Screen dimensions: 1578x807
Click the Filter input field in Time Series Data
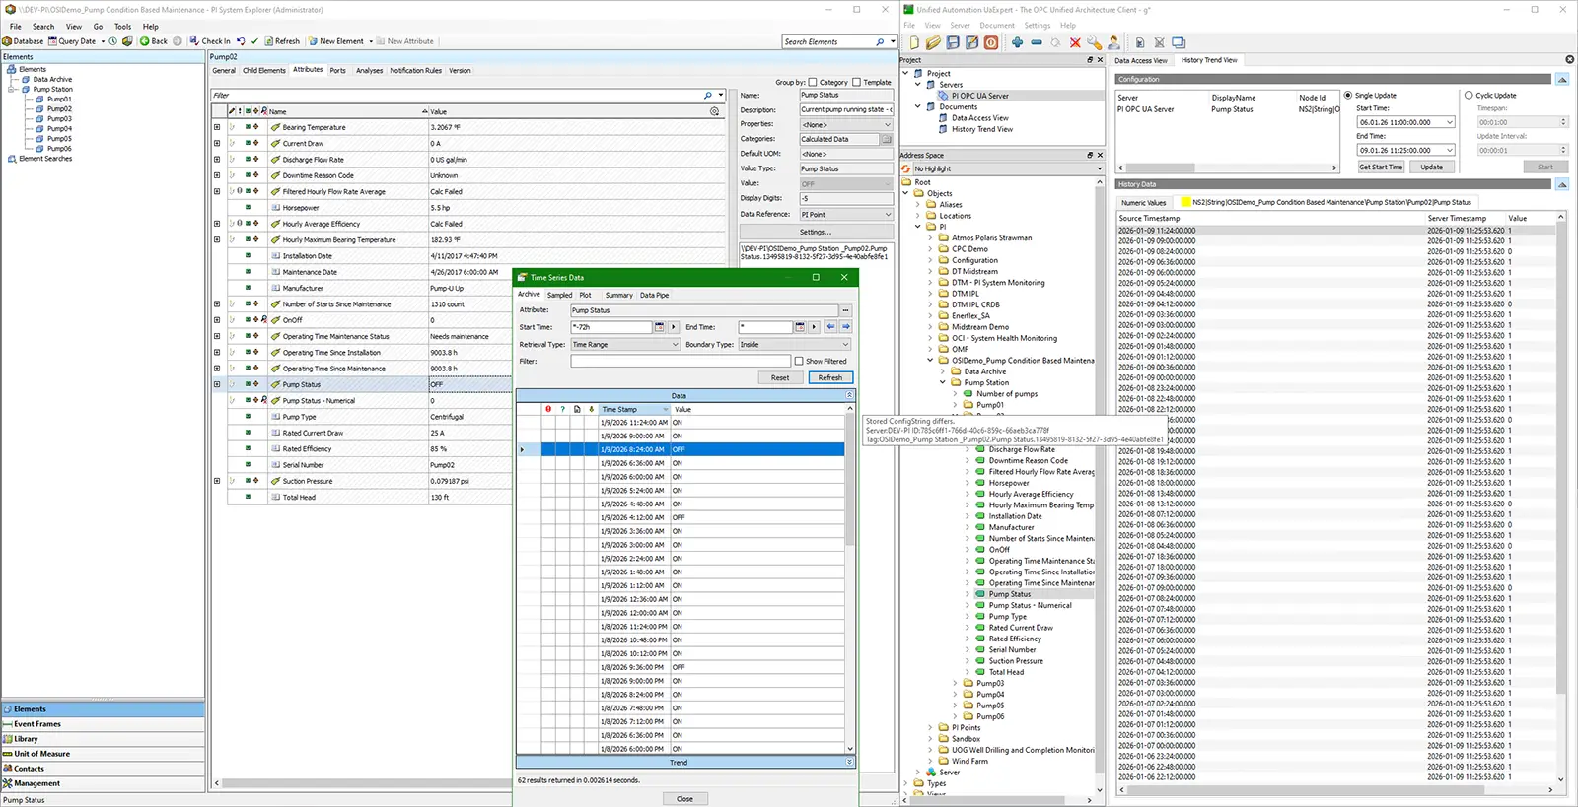pos(680,362)
